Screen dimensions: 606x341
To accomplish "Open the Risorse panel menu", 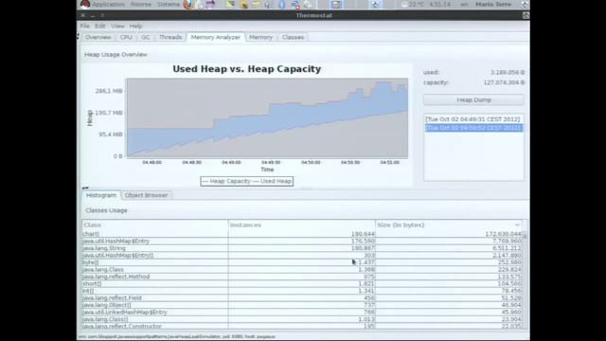I will click(x=141, y=4).
